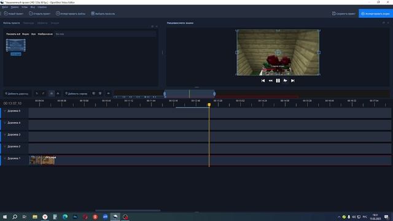The width and height of the screenshot is (393, 221).
Task: Click the Save Project button
Action: (344, 14)
